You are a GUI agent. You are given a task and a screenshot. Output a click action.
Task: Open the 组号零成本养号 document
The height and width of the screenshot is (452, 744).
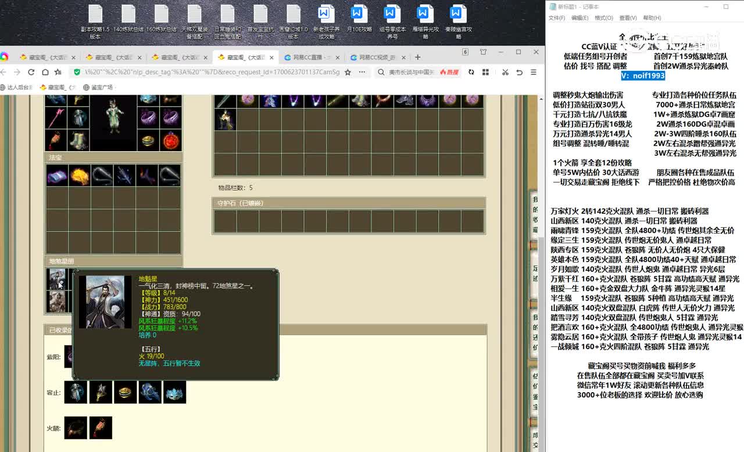pos(392,22)
